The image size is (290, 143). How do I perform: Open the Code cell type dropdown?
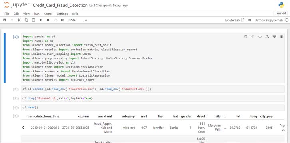(77, 20)
